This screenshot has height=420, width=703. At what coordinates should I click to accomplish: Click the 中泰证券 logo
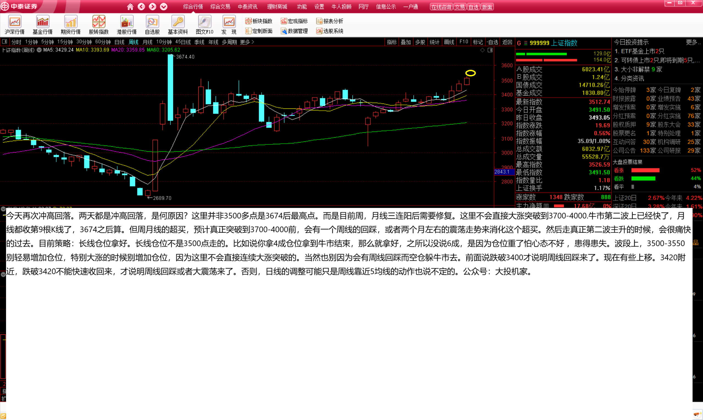(x=19, y=6)
